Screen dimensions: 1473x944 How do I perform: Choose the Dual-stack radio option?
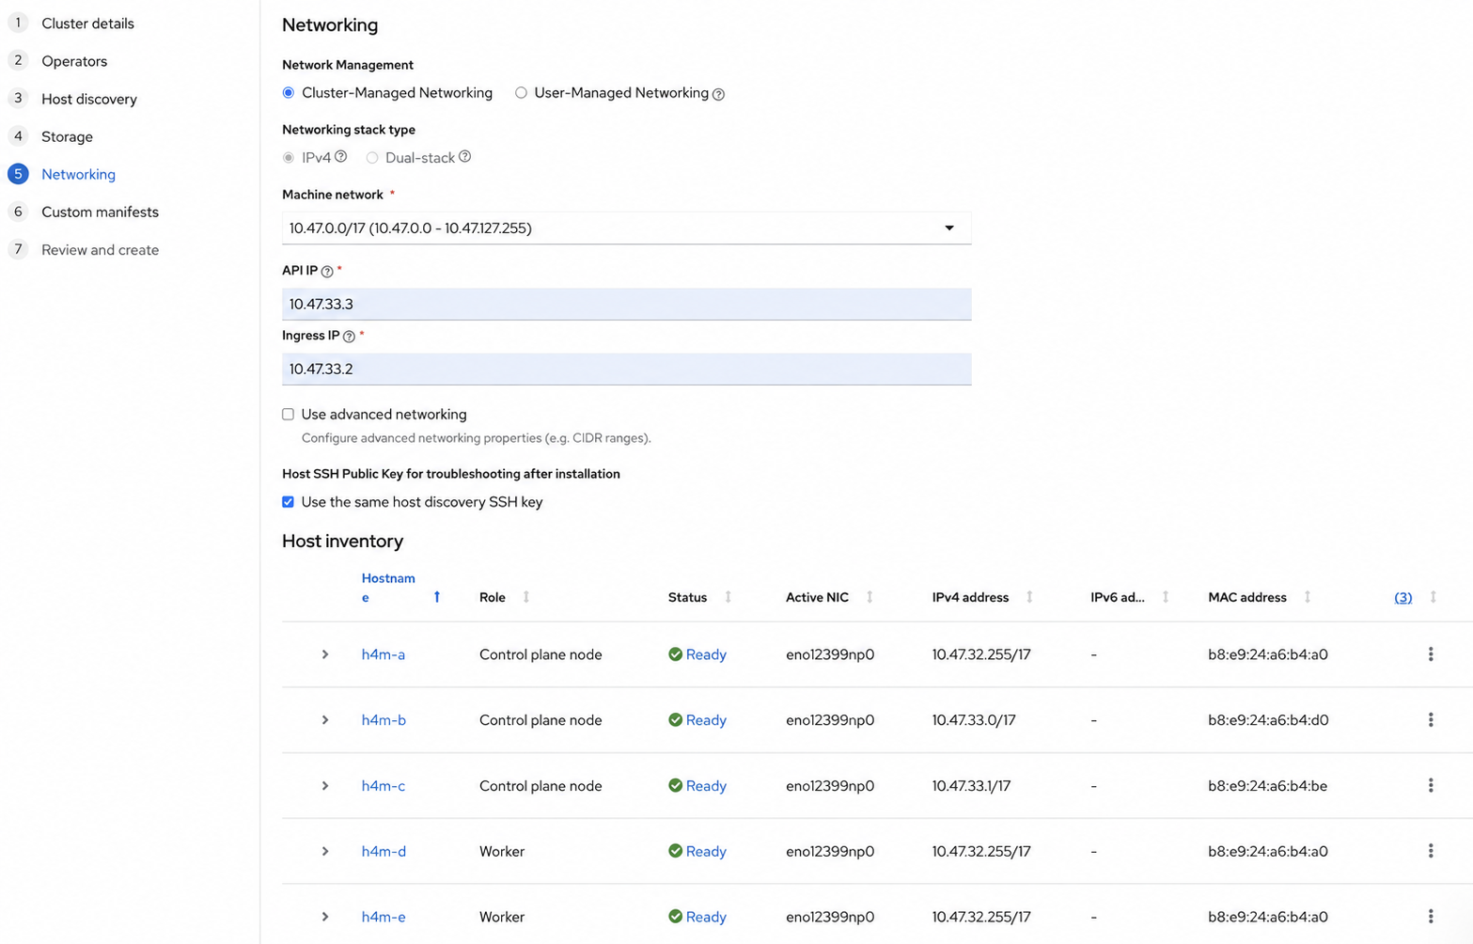[x=372, y=158]
